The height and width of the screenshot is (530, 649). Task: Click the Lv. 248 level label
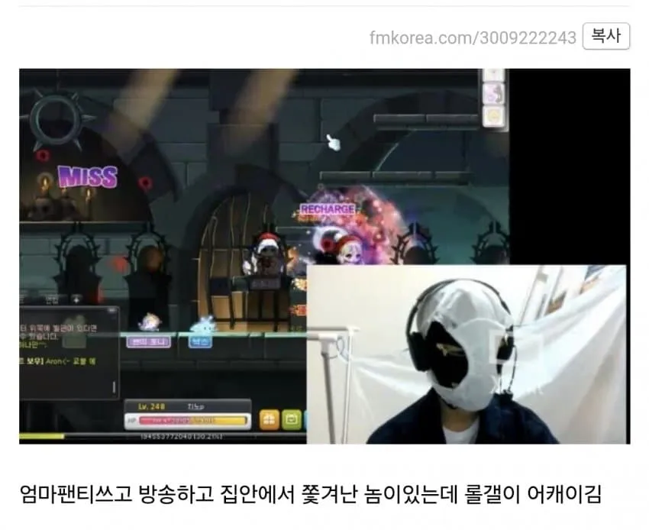(151, 406)
